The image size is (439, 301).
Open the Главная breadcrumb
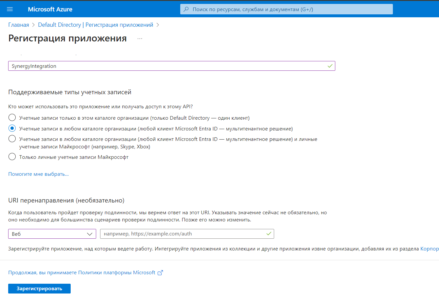19,25
